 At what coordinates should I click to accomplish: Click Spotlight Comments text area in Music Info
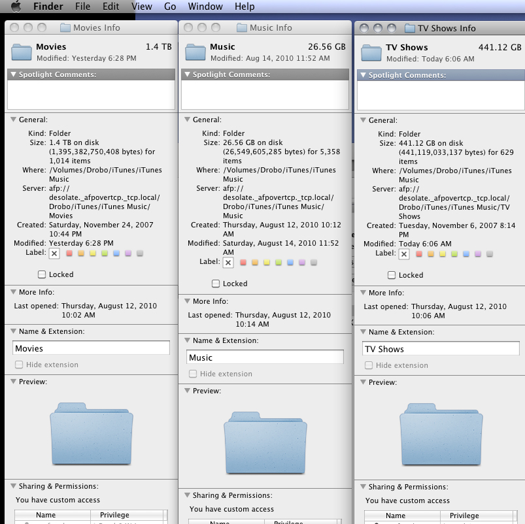(265, 95)
